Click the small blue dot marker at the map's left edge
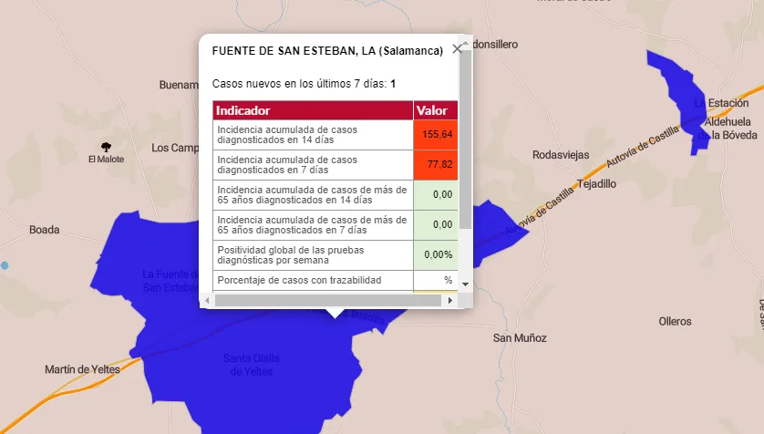The height and width of the screenshot is (434, 764). coord(5,265)
